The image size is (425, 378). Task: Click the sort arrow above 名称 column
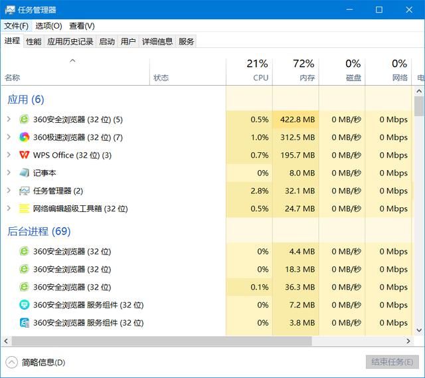point(72,60)
